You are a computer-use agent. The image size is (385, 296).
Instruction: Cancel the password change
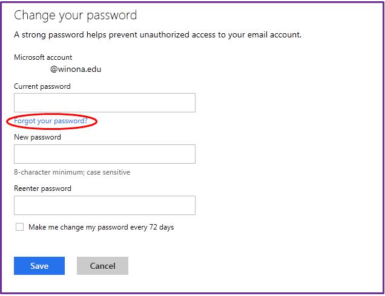click(x=102, y=266)
